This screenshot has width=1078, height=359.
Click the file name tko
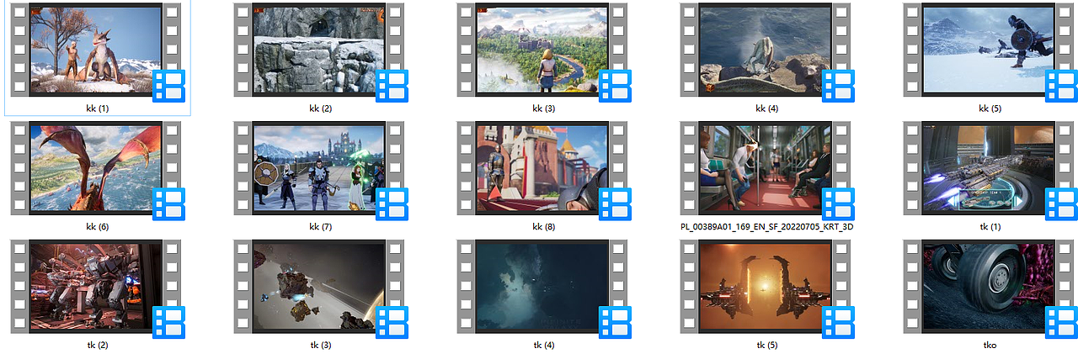pos(990,345)
